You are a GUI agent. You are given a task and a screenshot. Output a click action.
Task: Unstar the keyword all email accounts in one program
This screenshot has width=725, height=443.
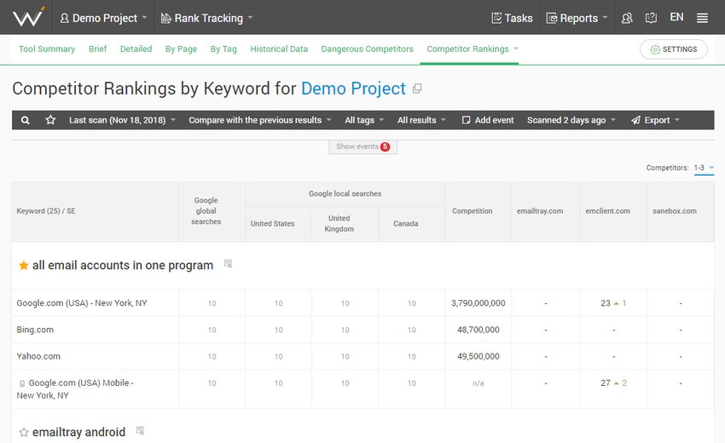(24, 265)
